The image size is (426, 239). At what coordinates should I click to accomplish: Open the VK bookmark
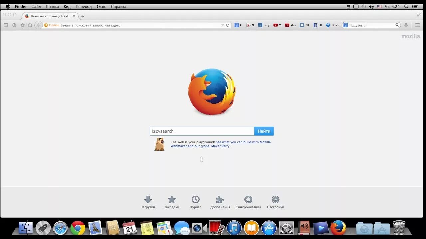(305, 25)
